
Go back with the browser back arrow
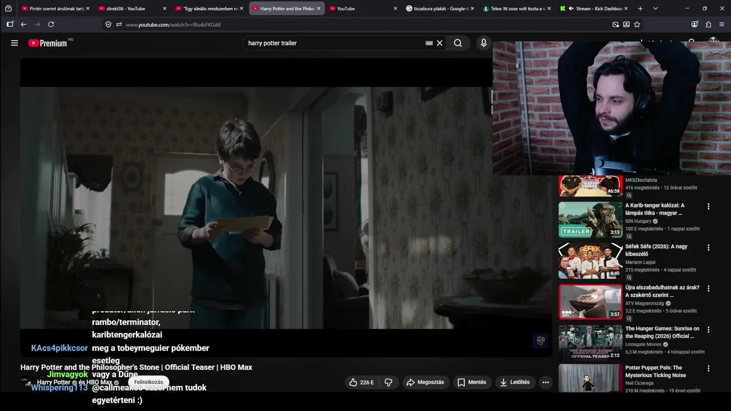23,25
